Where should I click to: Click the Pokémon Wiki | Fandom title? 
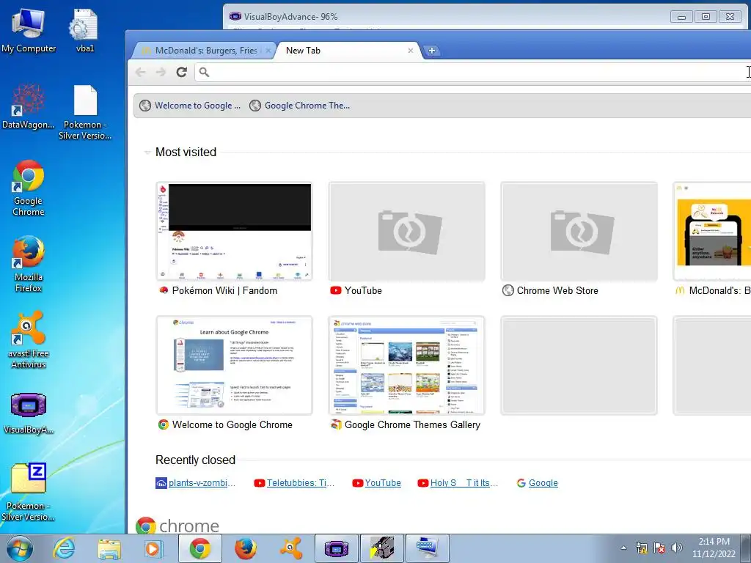(224, 290)
